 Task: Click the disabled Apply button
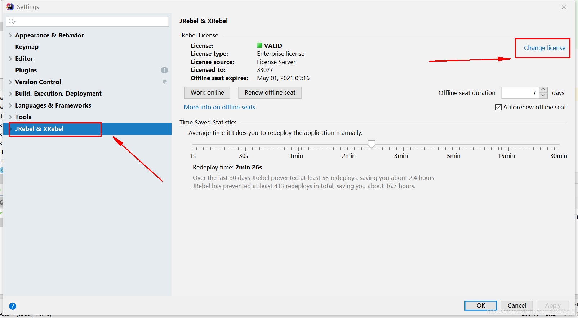(553, 305)
